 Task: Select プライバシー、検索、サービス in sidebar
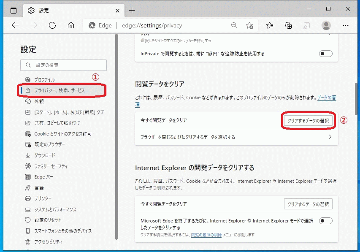tap(62, 90)
